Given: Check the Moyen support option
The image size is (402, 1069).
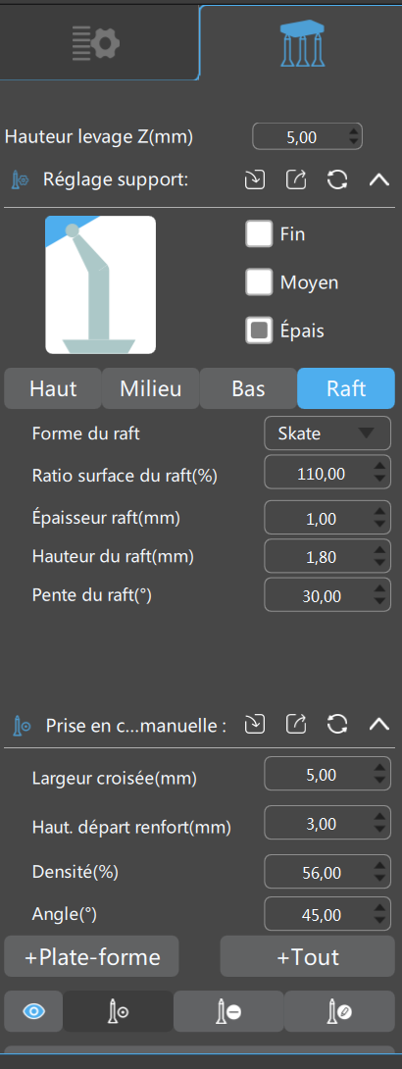Looking at the screenshot, I should click(x=259, y=281).
